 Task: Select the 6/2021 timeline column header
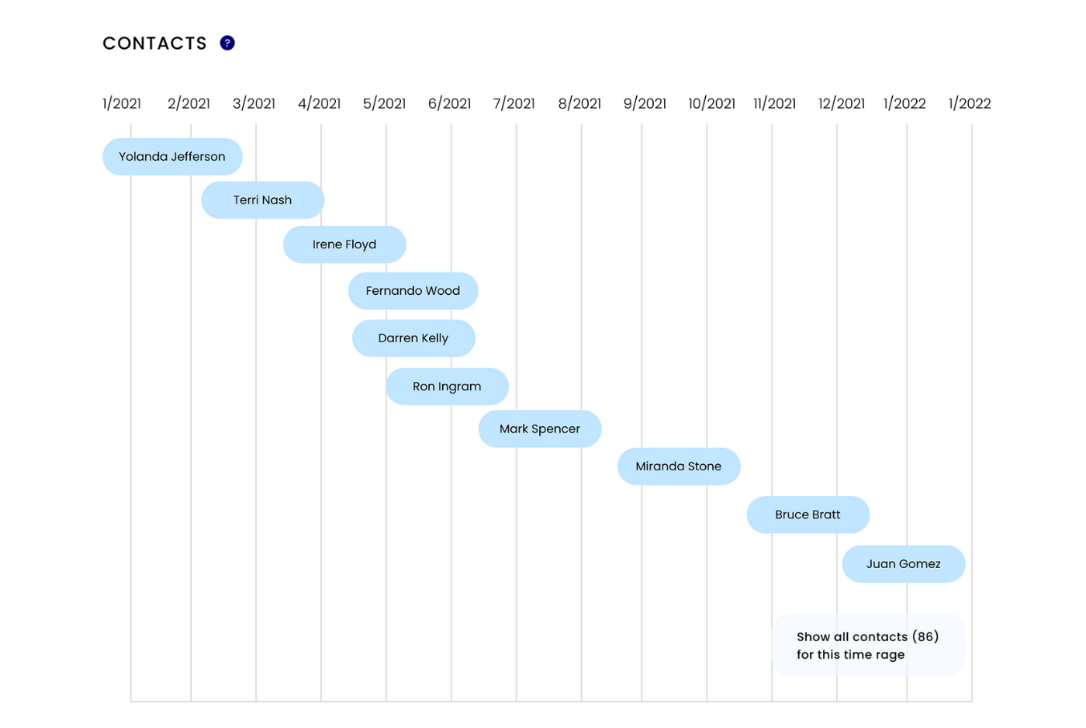[449, 103]
